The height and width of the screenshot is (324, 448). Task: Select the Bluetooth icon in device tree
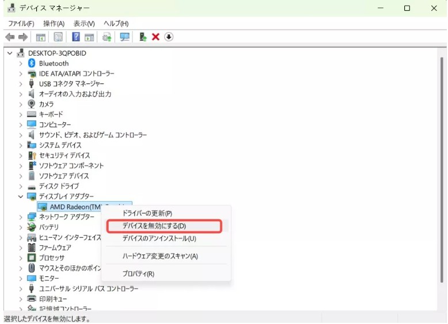(x=32, y=63)
